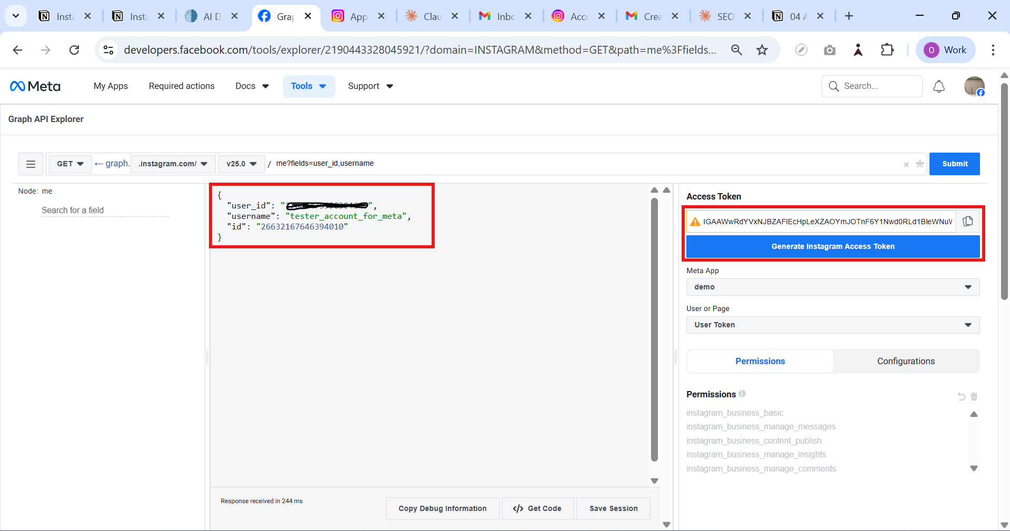Click the username value tester_account_for_meta
The image size is (1010, 531).
[x=346, y=216]
